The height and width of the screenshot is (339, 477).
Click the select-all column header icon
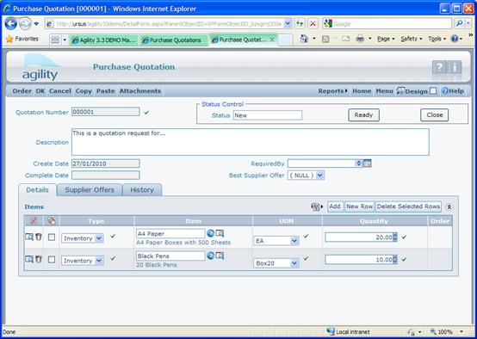tap(52, 221)
